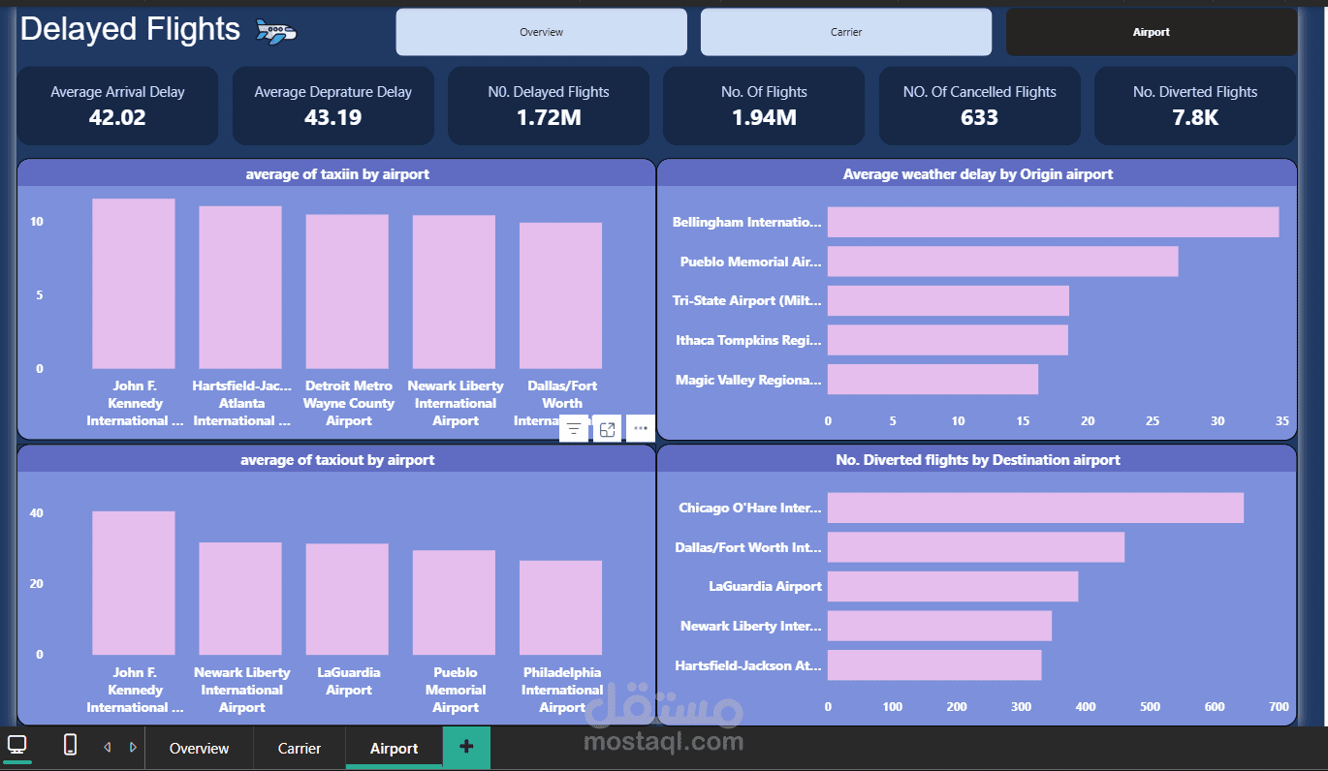Add a new report page with the plus icon
Viewport: 1328px width, 771px height.
click(x=466, y=748)
